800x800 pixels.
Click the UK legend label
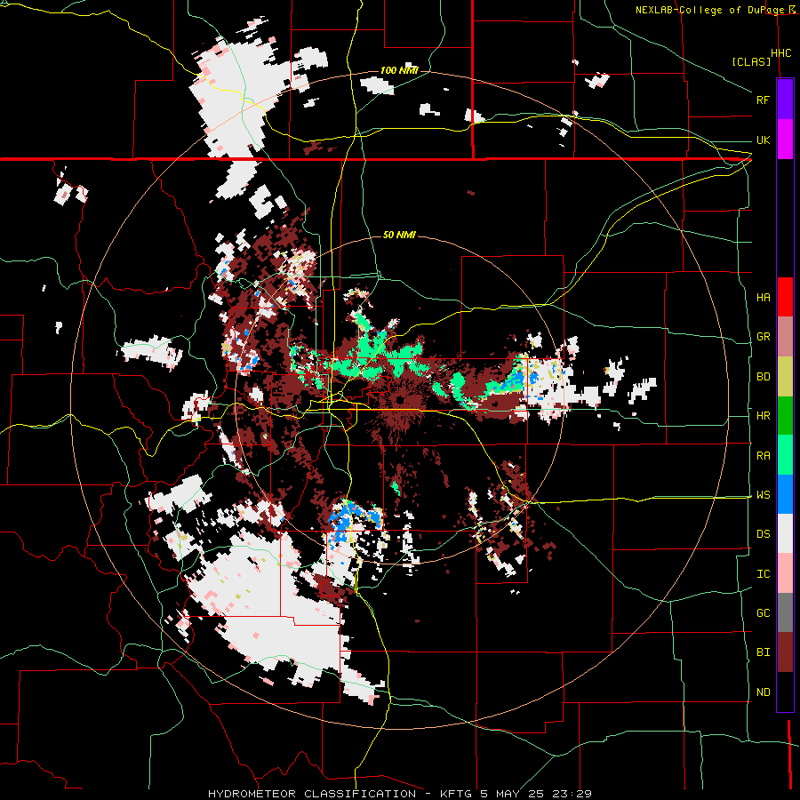point(763,140)
